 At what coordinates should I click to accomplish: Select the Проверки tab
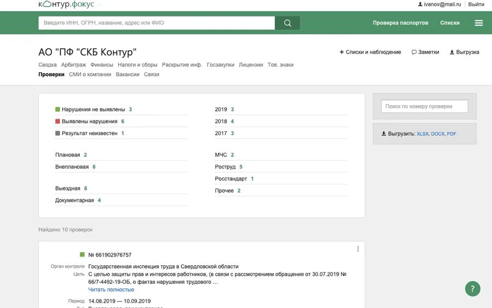pyautogui.click(x=51, y=74)
